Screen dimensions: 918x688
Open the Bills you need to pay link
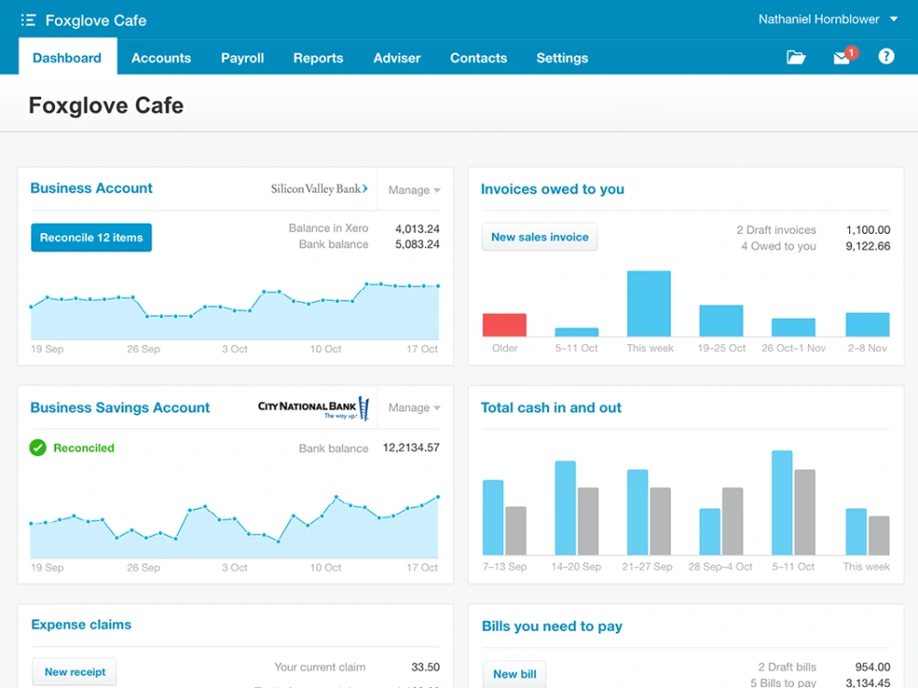pos(552,626)
